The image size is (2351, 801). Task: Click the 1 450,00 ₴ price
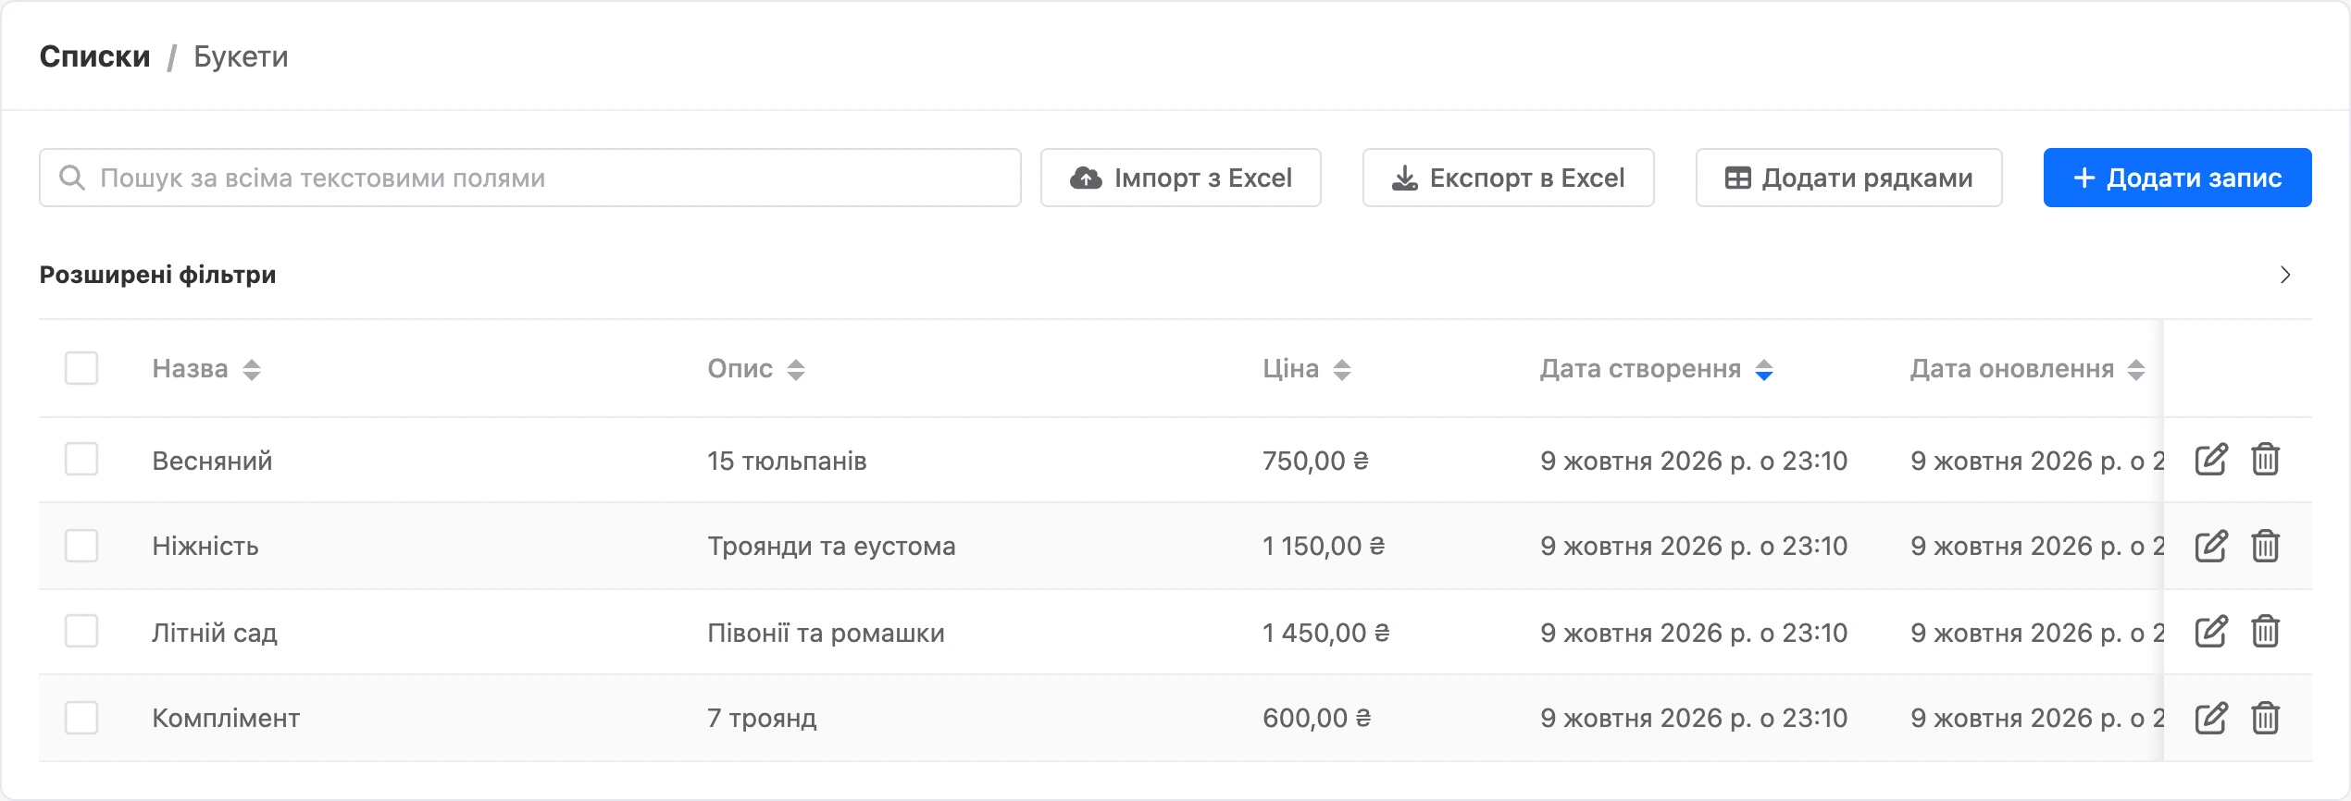(1326, 633)
